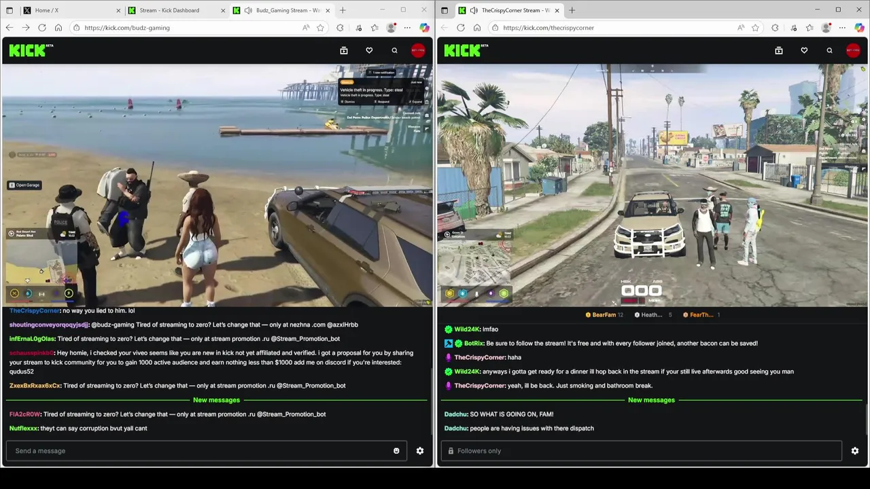The image size is (870, 489).
Task: Open Read aloud in the left address bar
Action: (307, 28)
